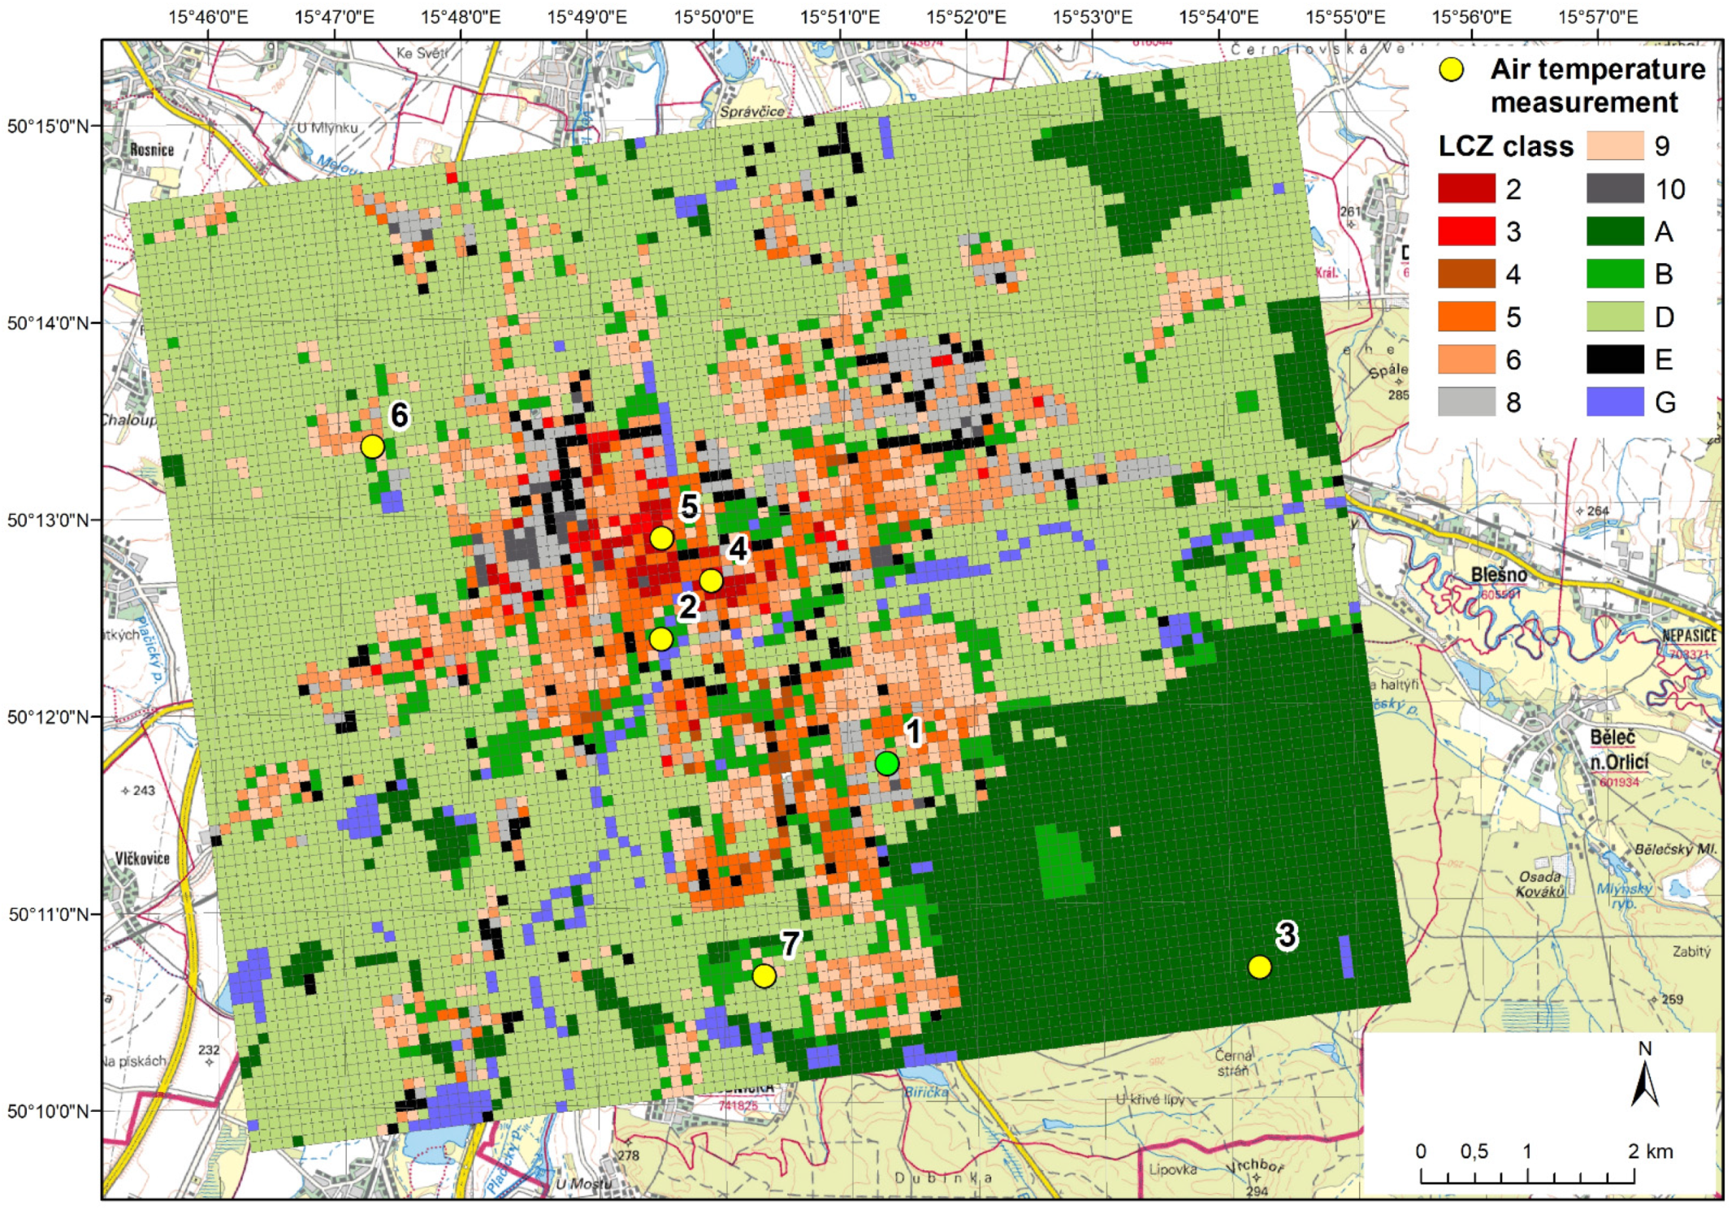Select the blue LCZ class G swatch
This screenshot has height=1210, width=1736.
click(x=1615, y=401)
